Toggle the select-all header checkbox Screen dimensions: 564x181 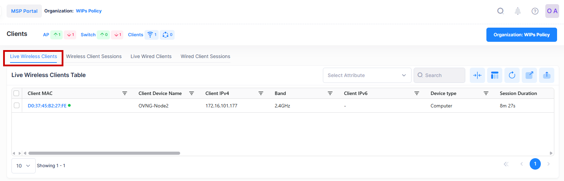coord(16,93)
